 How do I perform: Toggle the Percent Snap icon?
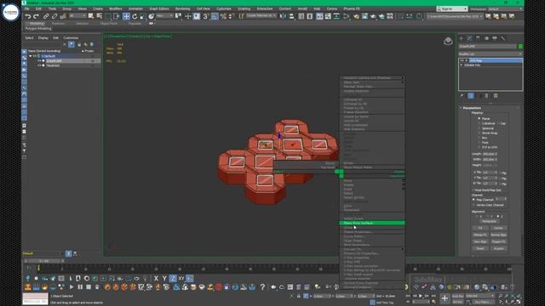pyautogui.click(x=223, y=16)
